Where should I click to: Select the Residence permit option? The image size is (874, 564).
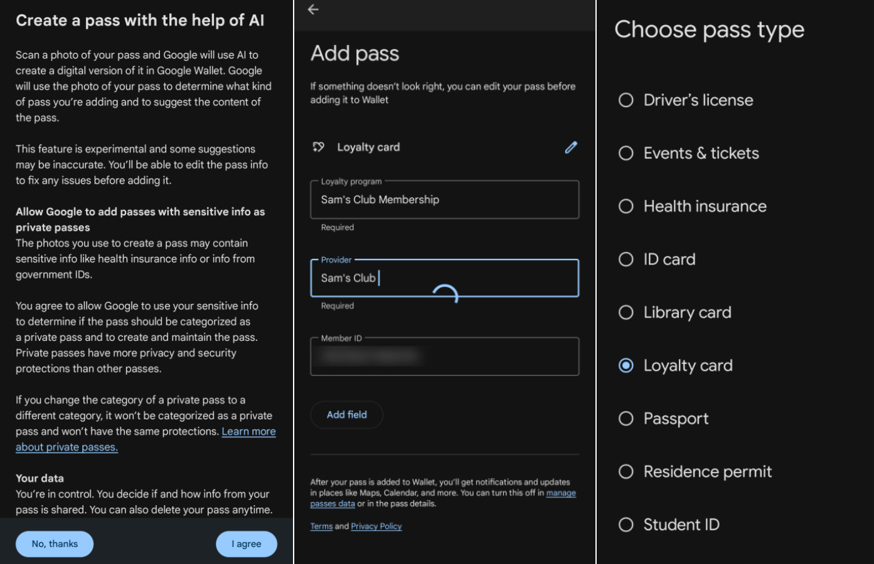coord(626,472)
